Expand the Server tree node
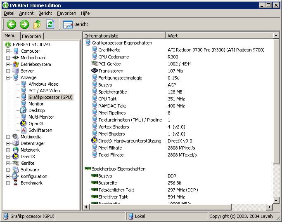Screen dimensions: 282x222 (8, 71)
